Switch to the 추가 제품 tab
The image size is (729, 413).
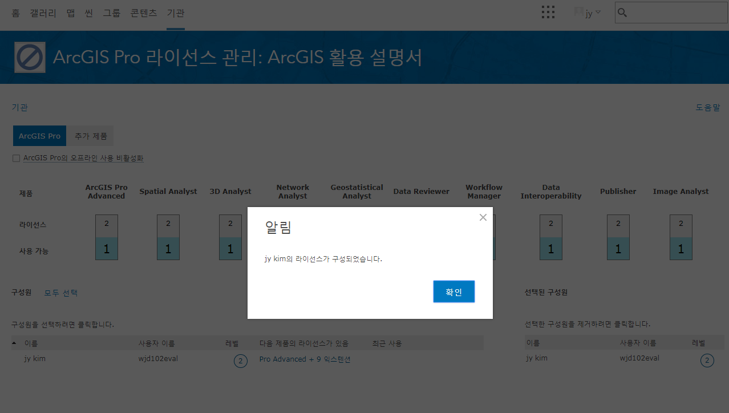click(x=91, y=136)
